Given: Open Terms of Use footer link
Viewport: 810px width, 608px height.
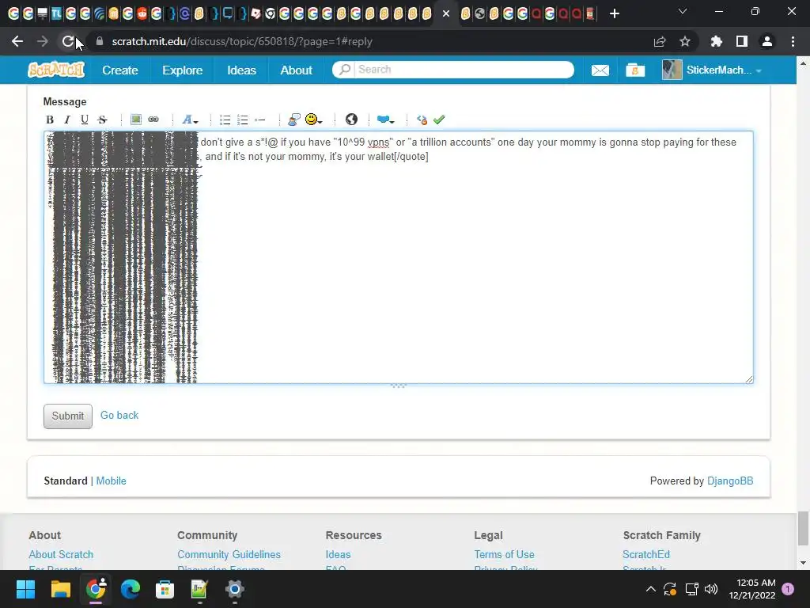Looking at the screenshot, I should click(504, 554).
